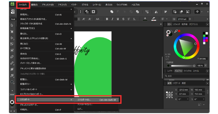Open the three-dot tools customization

click(12, 95)
